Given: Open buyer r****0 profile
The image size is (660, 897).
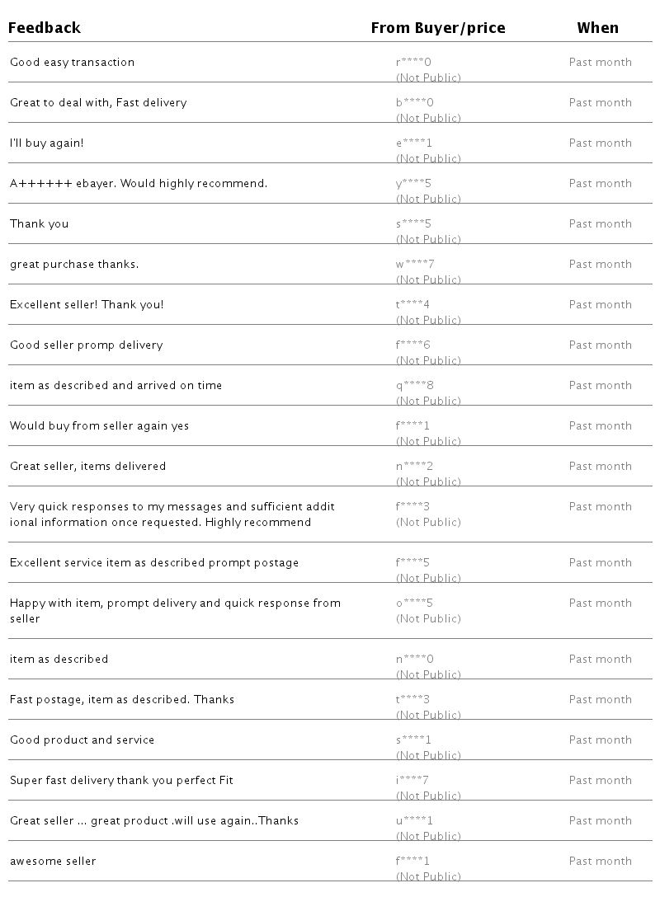Looking at the screenshot, I should pyautogui.click(x=413, y=63).
